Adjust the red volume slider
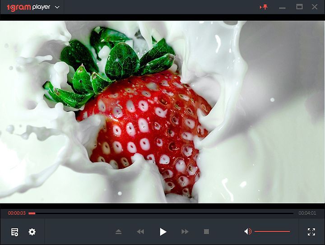The image size is (325, 245). click(x=272, y=231)
